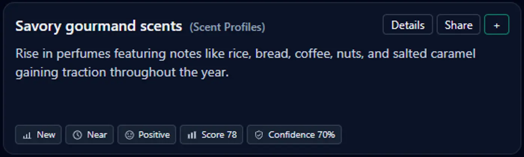524x157 pixels.
Task: Click the smiley face sentiment icon
Action: (x=129, y=135)
